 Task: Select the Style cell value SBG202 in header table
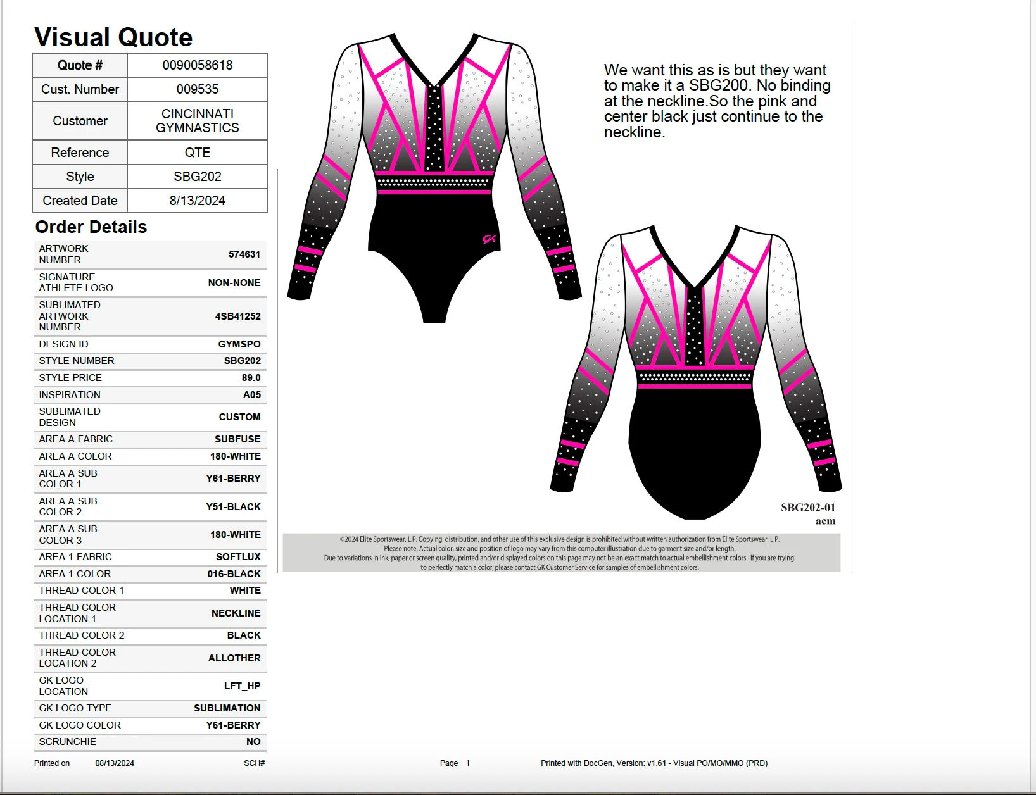tap(198, 177)
